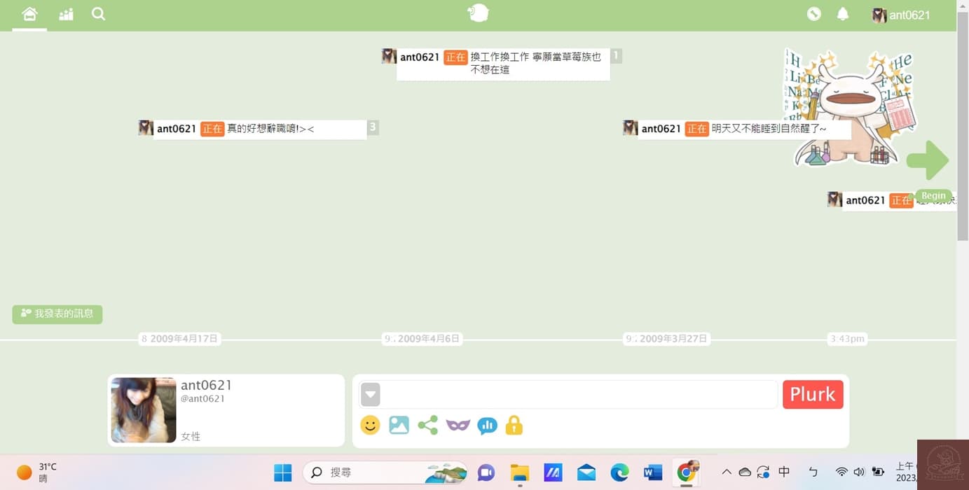The image size is (969, 490).
Task: Create a poll using the poll icon
Action: (487, 425)
